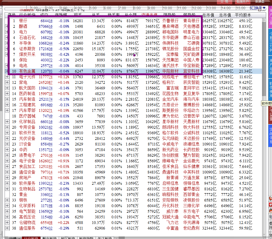Screen dimensions: 272x239
Task: Switch to the 关注板块 tab
Action: 104,238
